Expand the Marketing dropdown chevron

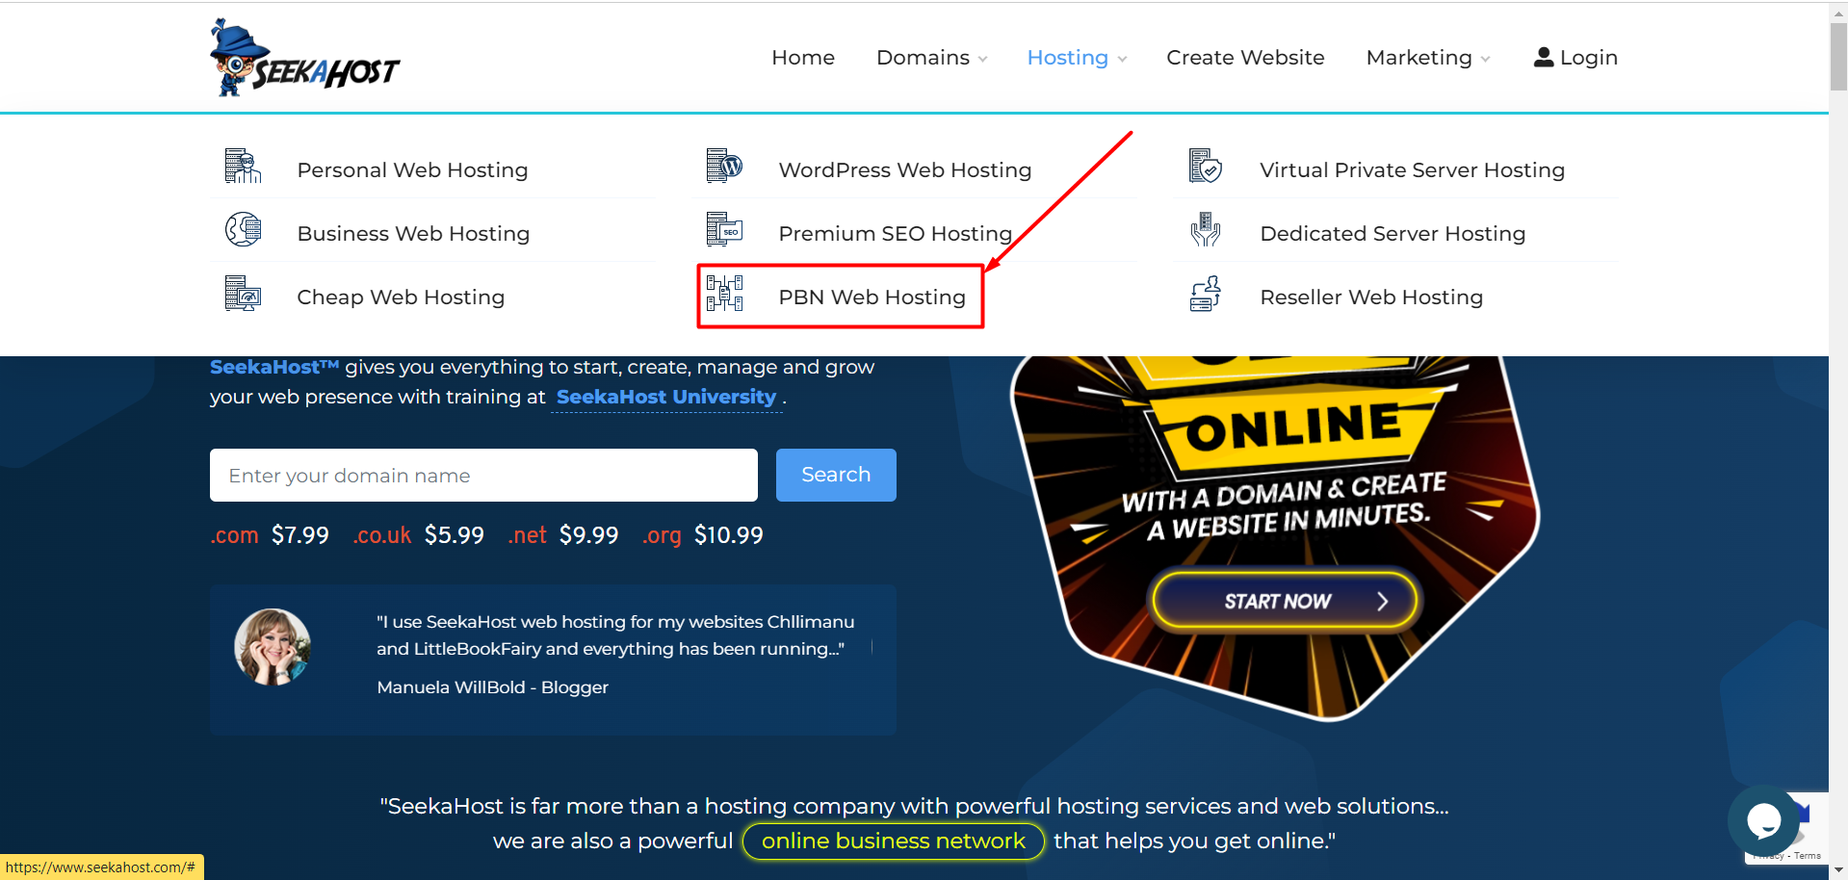point(1485,60)
